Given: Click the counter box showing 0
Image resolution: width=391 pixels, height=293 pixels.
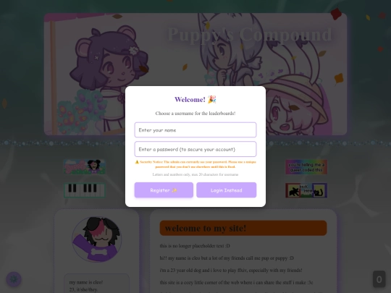Looking at the screenshot, I should coord(379,279).
